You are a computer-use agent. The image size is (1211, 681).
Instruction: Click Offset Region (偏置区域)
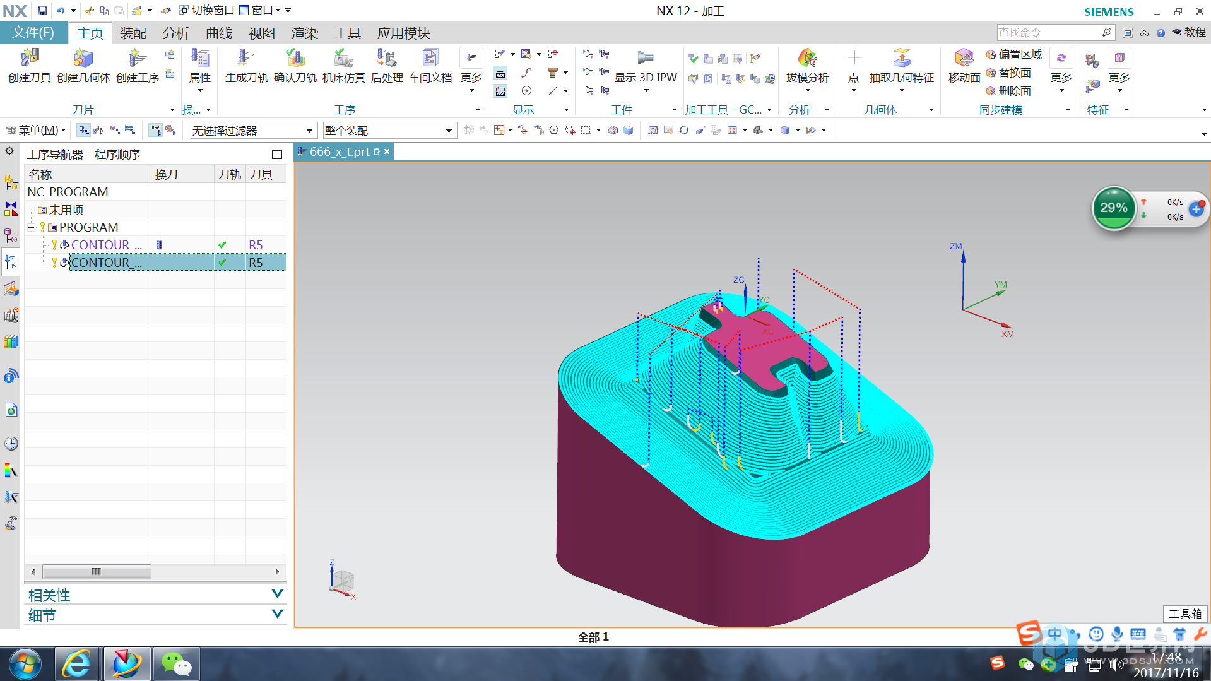tap(1014, 55)
